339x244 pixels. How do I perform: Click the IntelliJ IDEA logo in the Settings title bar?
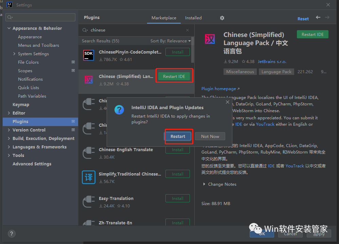tap(9, 5)
